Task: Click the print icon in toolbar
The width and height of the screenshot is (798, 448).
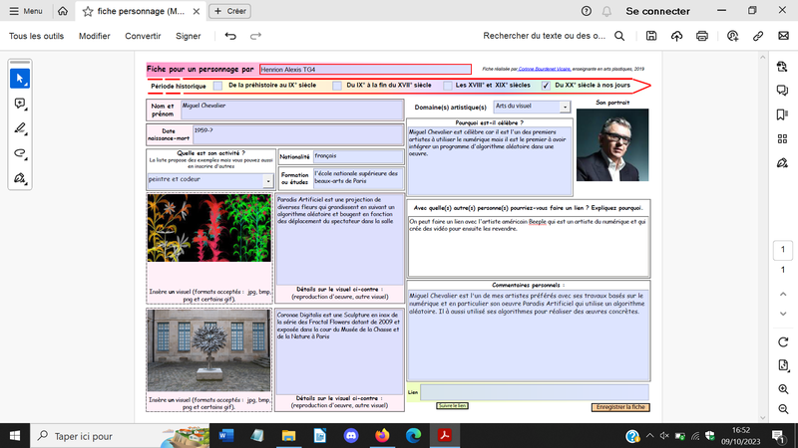Action: [703, 36]
